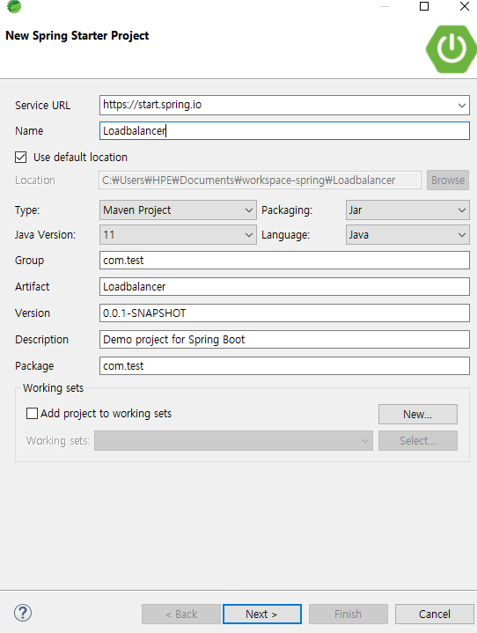Click the Language: label
This screenshot has width=477, height=633.
point(286,235)
